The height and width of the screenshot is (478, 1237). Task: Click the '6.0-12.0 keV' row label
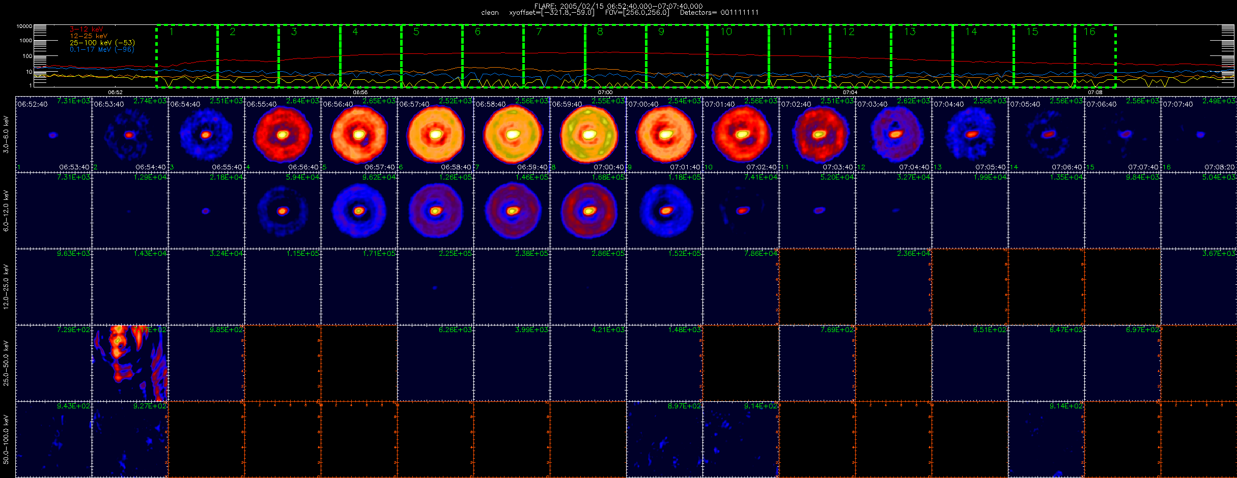[x=6, y=211]
